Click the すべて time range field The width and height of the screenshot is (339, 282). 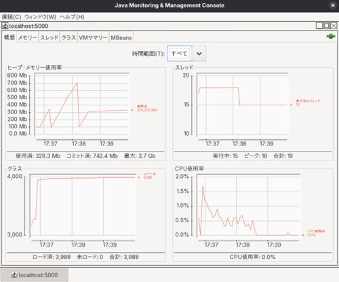click(x=180, y=54)
